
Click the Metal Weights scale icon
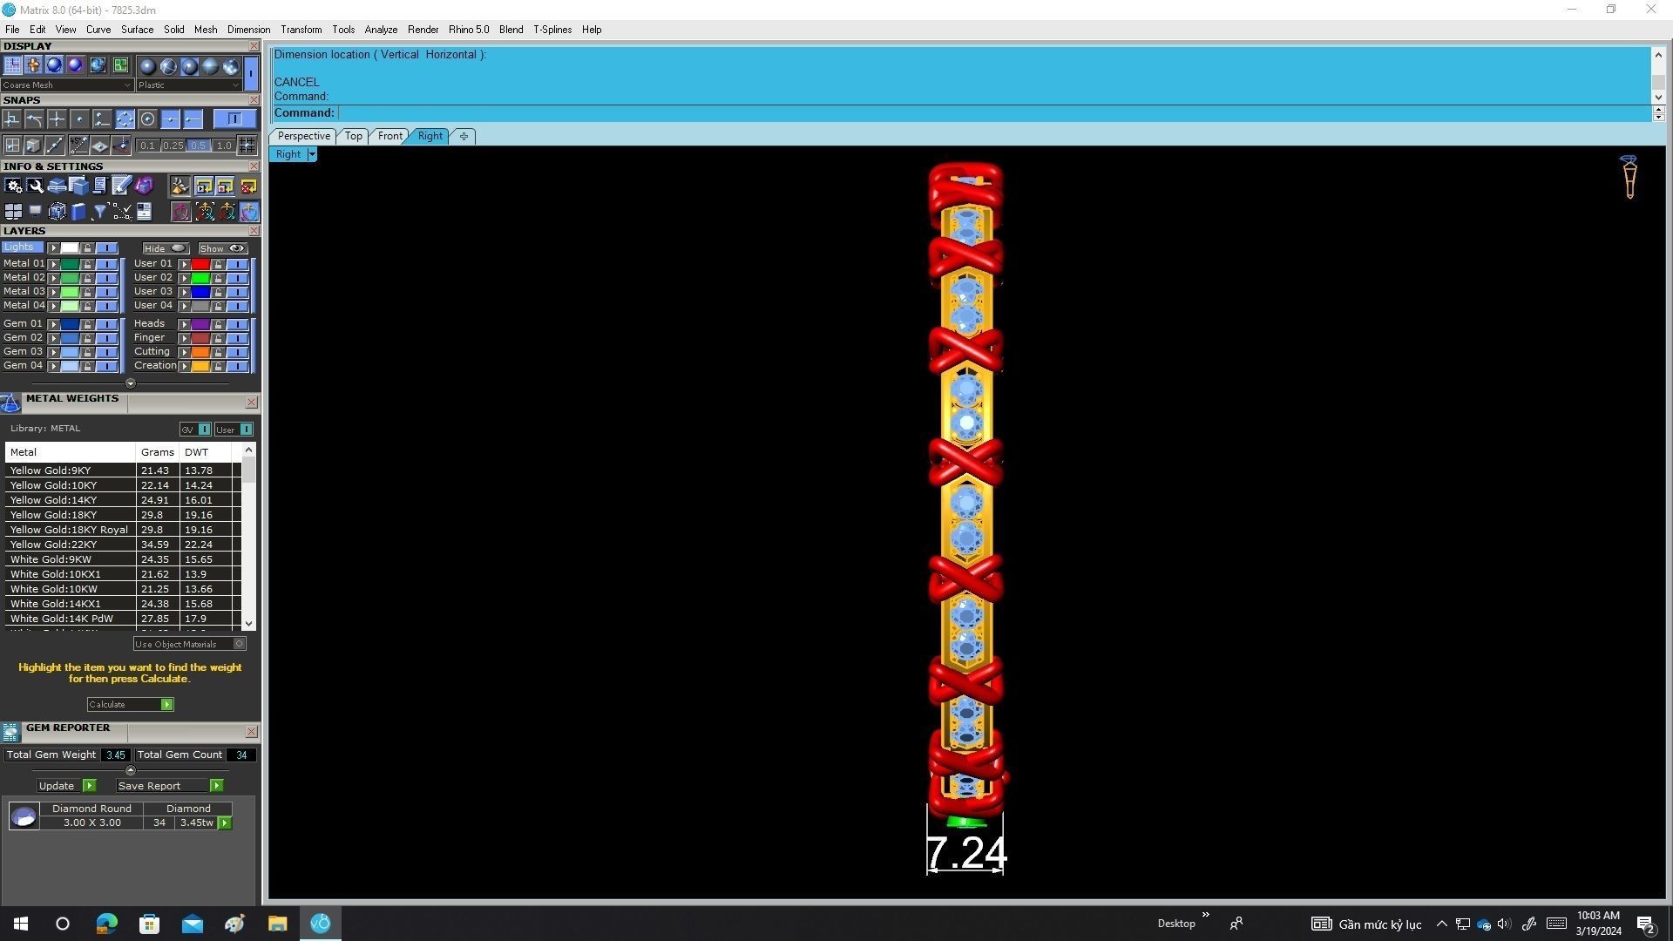point(10,403)
